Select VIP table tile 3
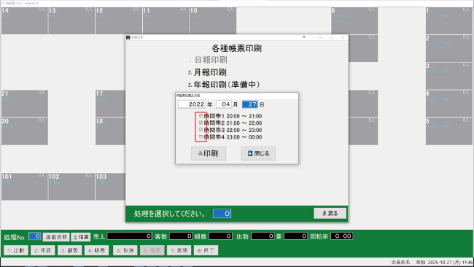Screen dimensions: 474x267 (448, 76)
